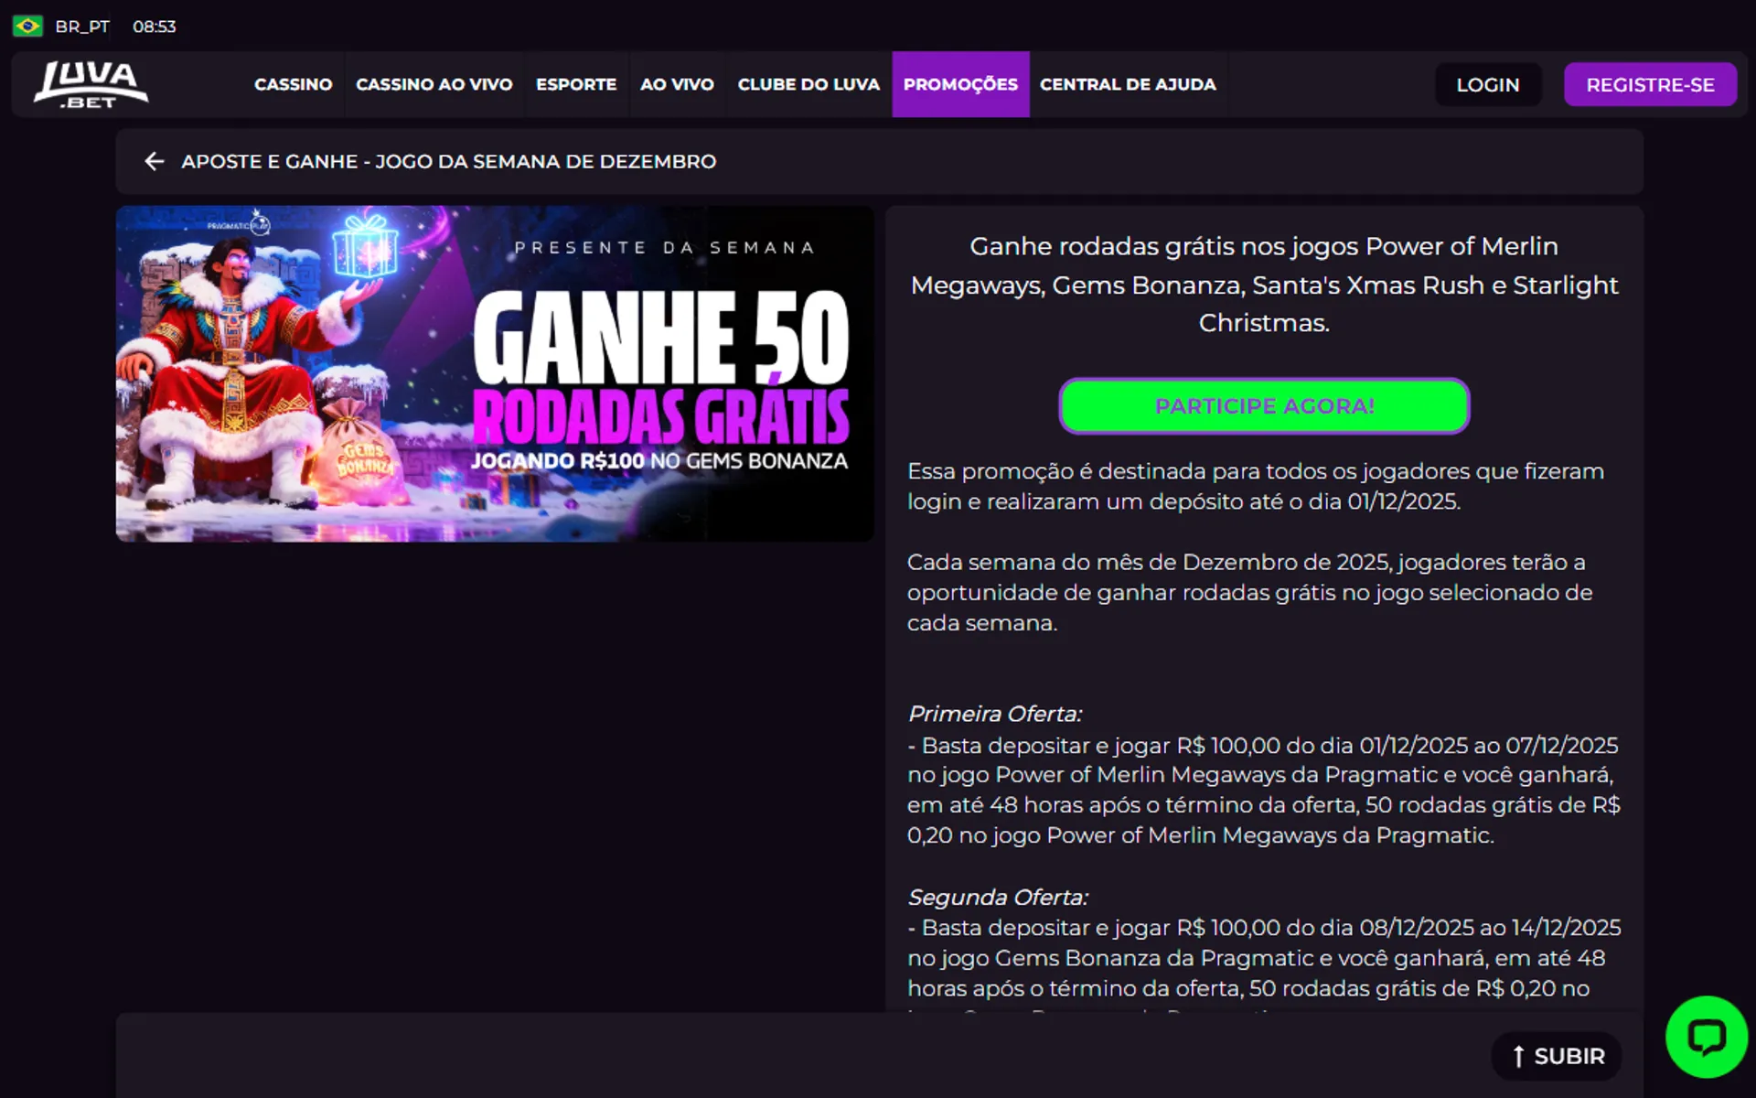Open the BR_PT language selector

point(82,27)
